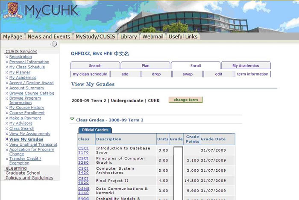Click the 9.900 grade points value

pyautogui.click(x=193, y=191)
